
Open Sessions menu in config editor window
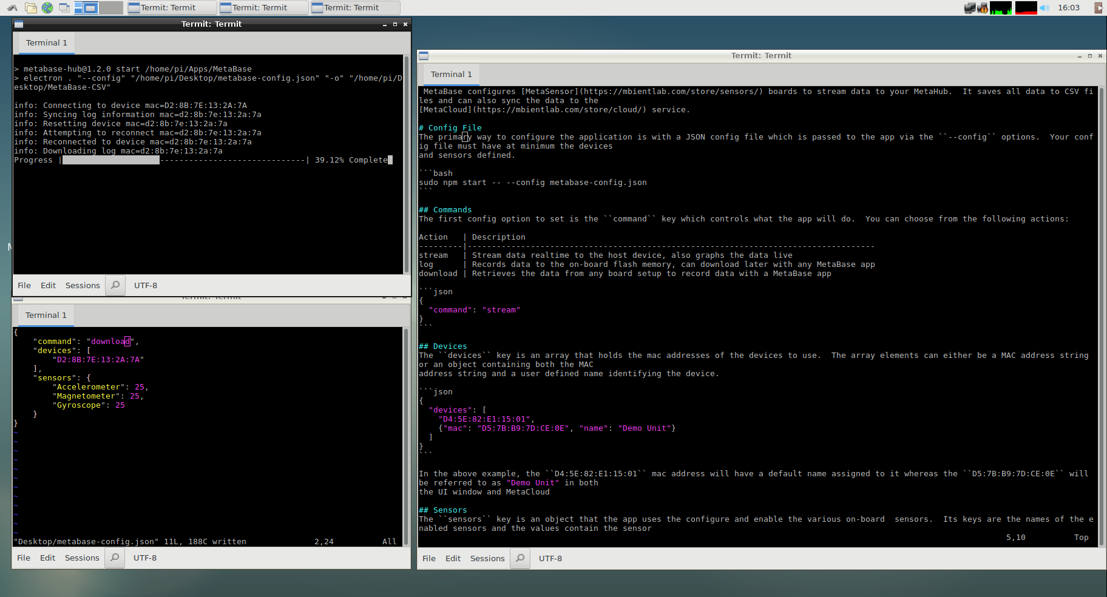(82, 558)
